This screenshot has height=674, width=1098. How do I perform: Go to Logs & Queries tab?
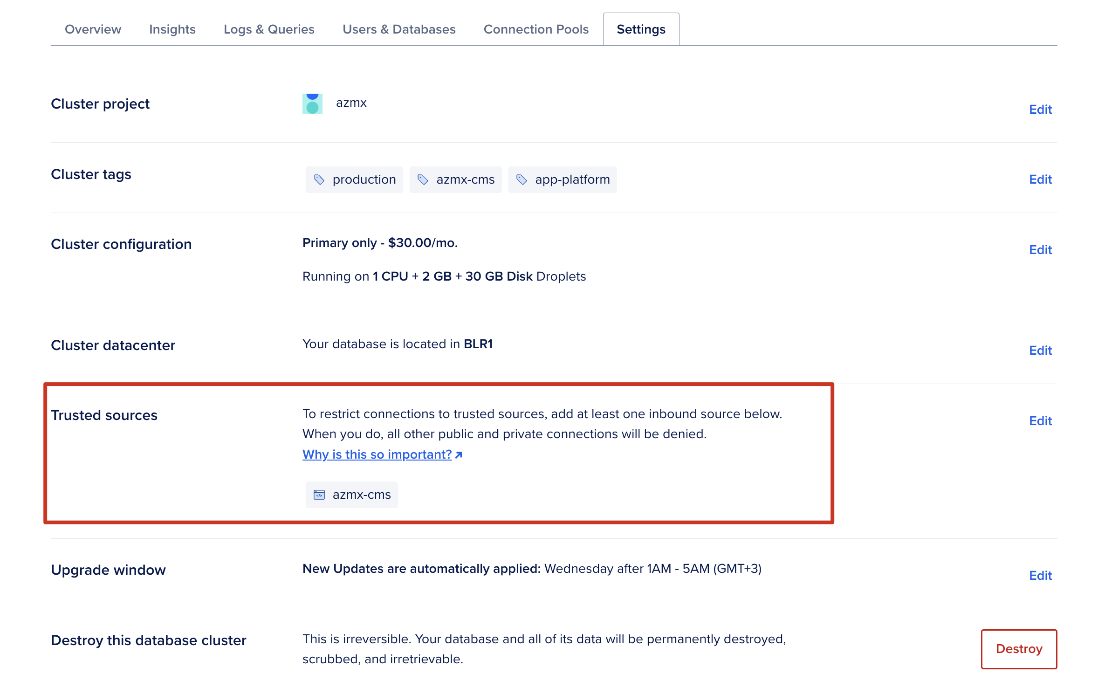tap(269, 29)
